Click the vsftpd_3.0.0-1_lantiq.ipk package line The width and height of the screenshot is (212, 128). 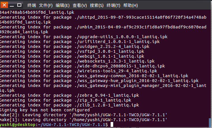[72, 51]
